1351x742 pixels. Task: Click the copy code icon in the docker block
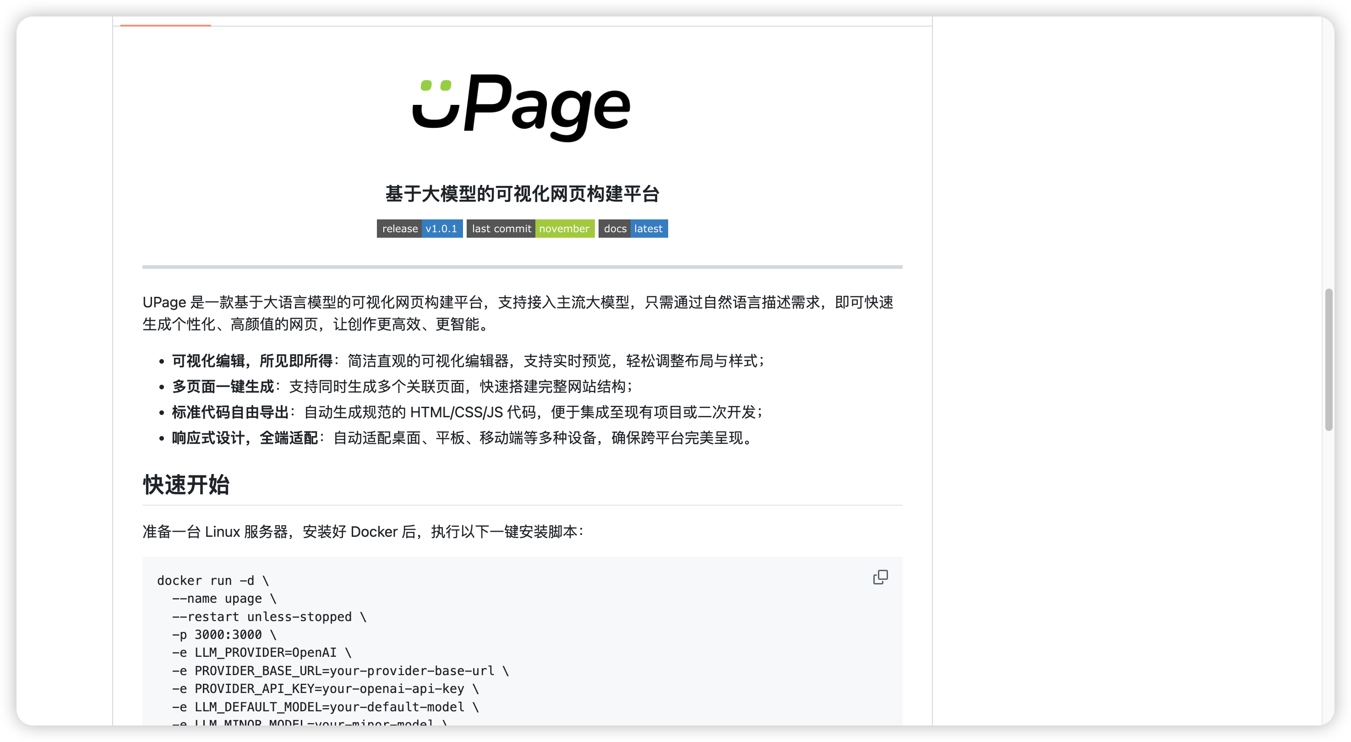880,577
